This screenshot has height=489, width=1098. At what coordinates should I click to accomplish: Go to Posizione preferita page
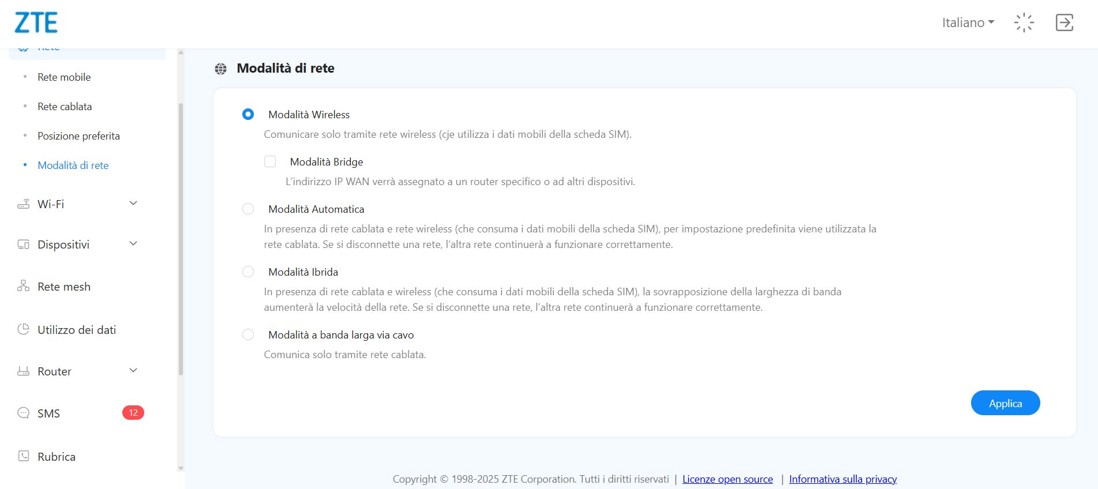point(78,136)
